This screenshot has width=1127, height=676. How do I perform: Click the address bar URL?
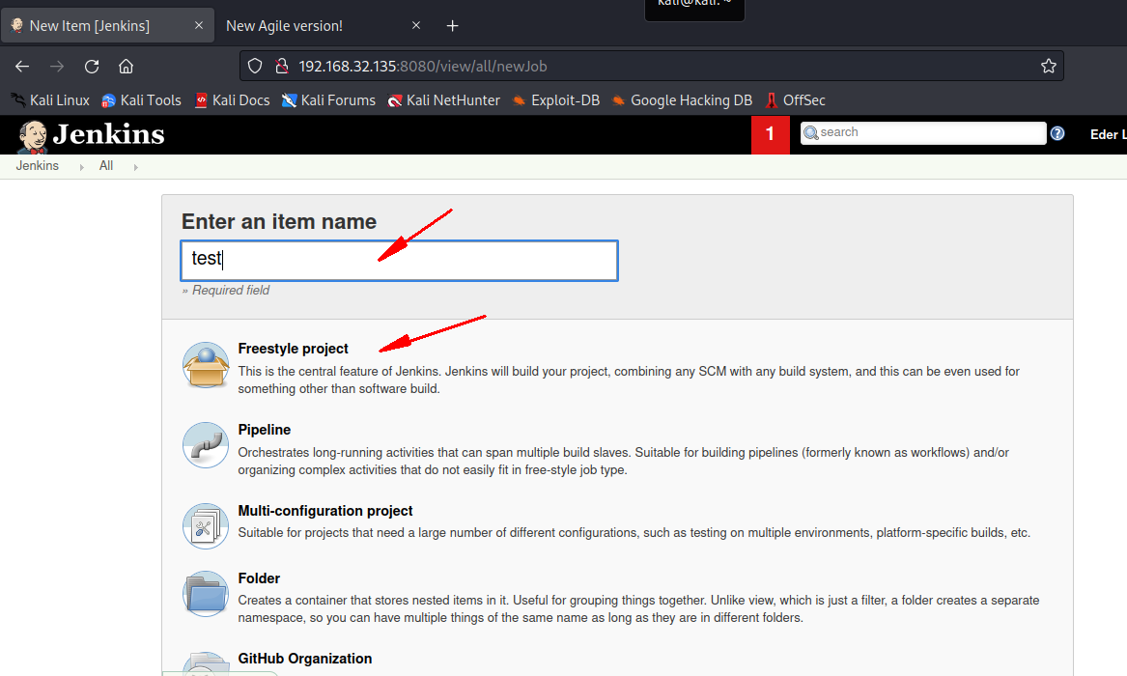(423, 66)
